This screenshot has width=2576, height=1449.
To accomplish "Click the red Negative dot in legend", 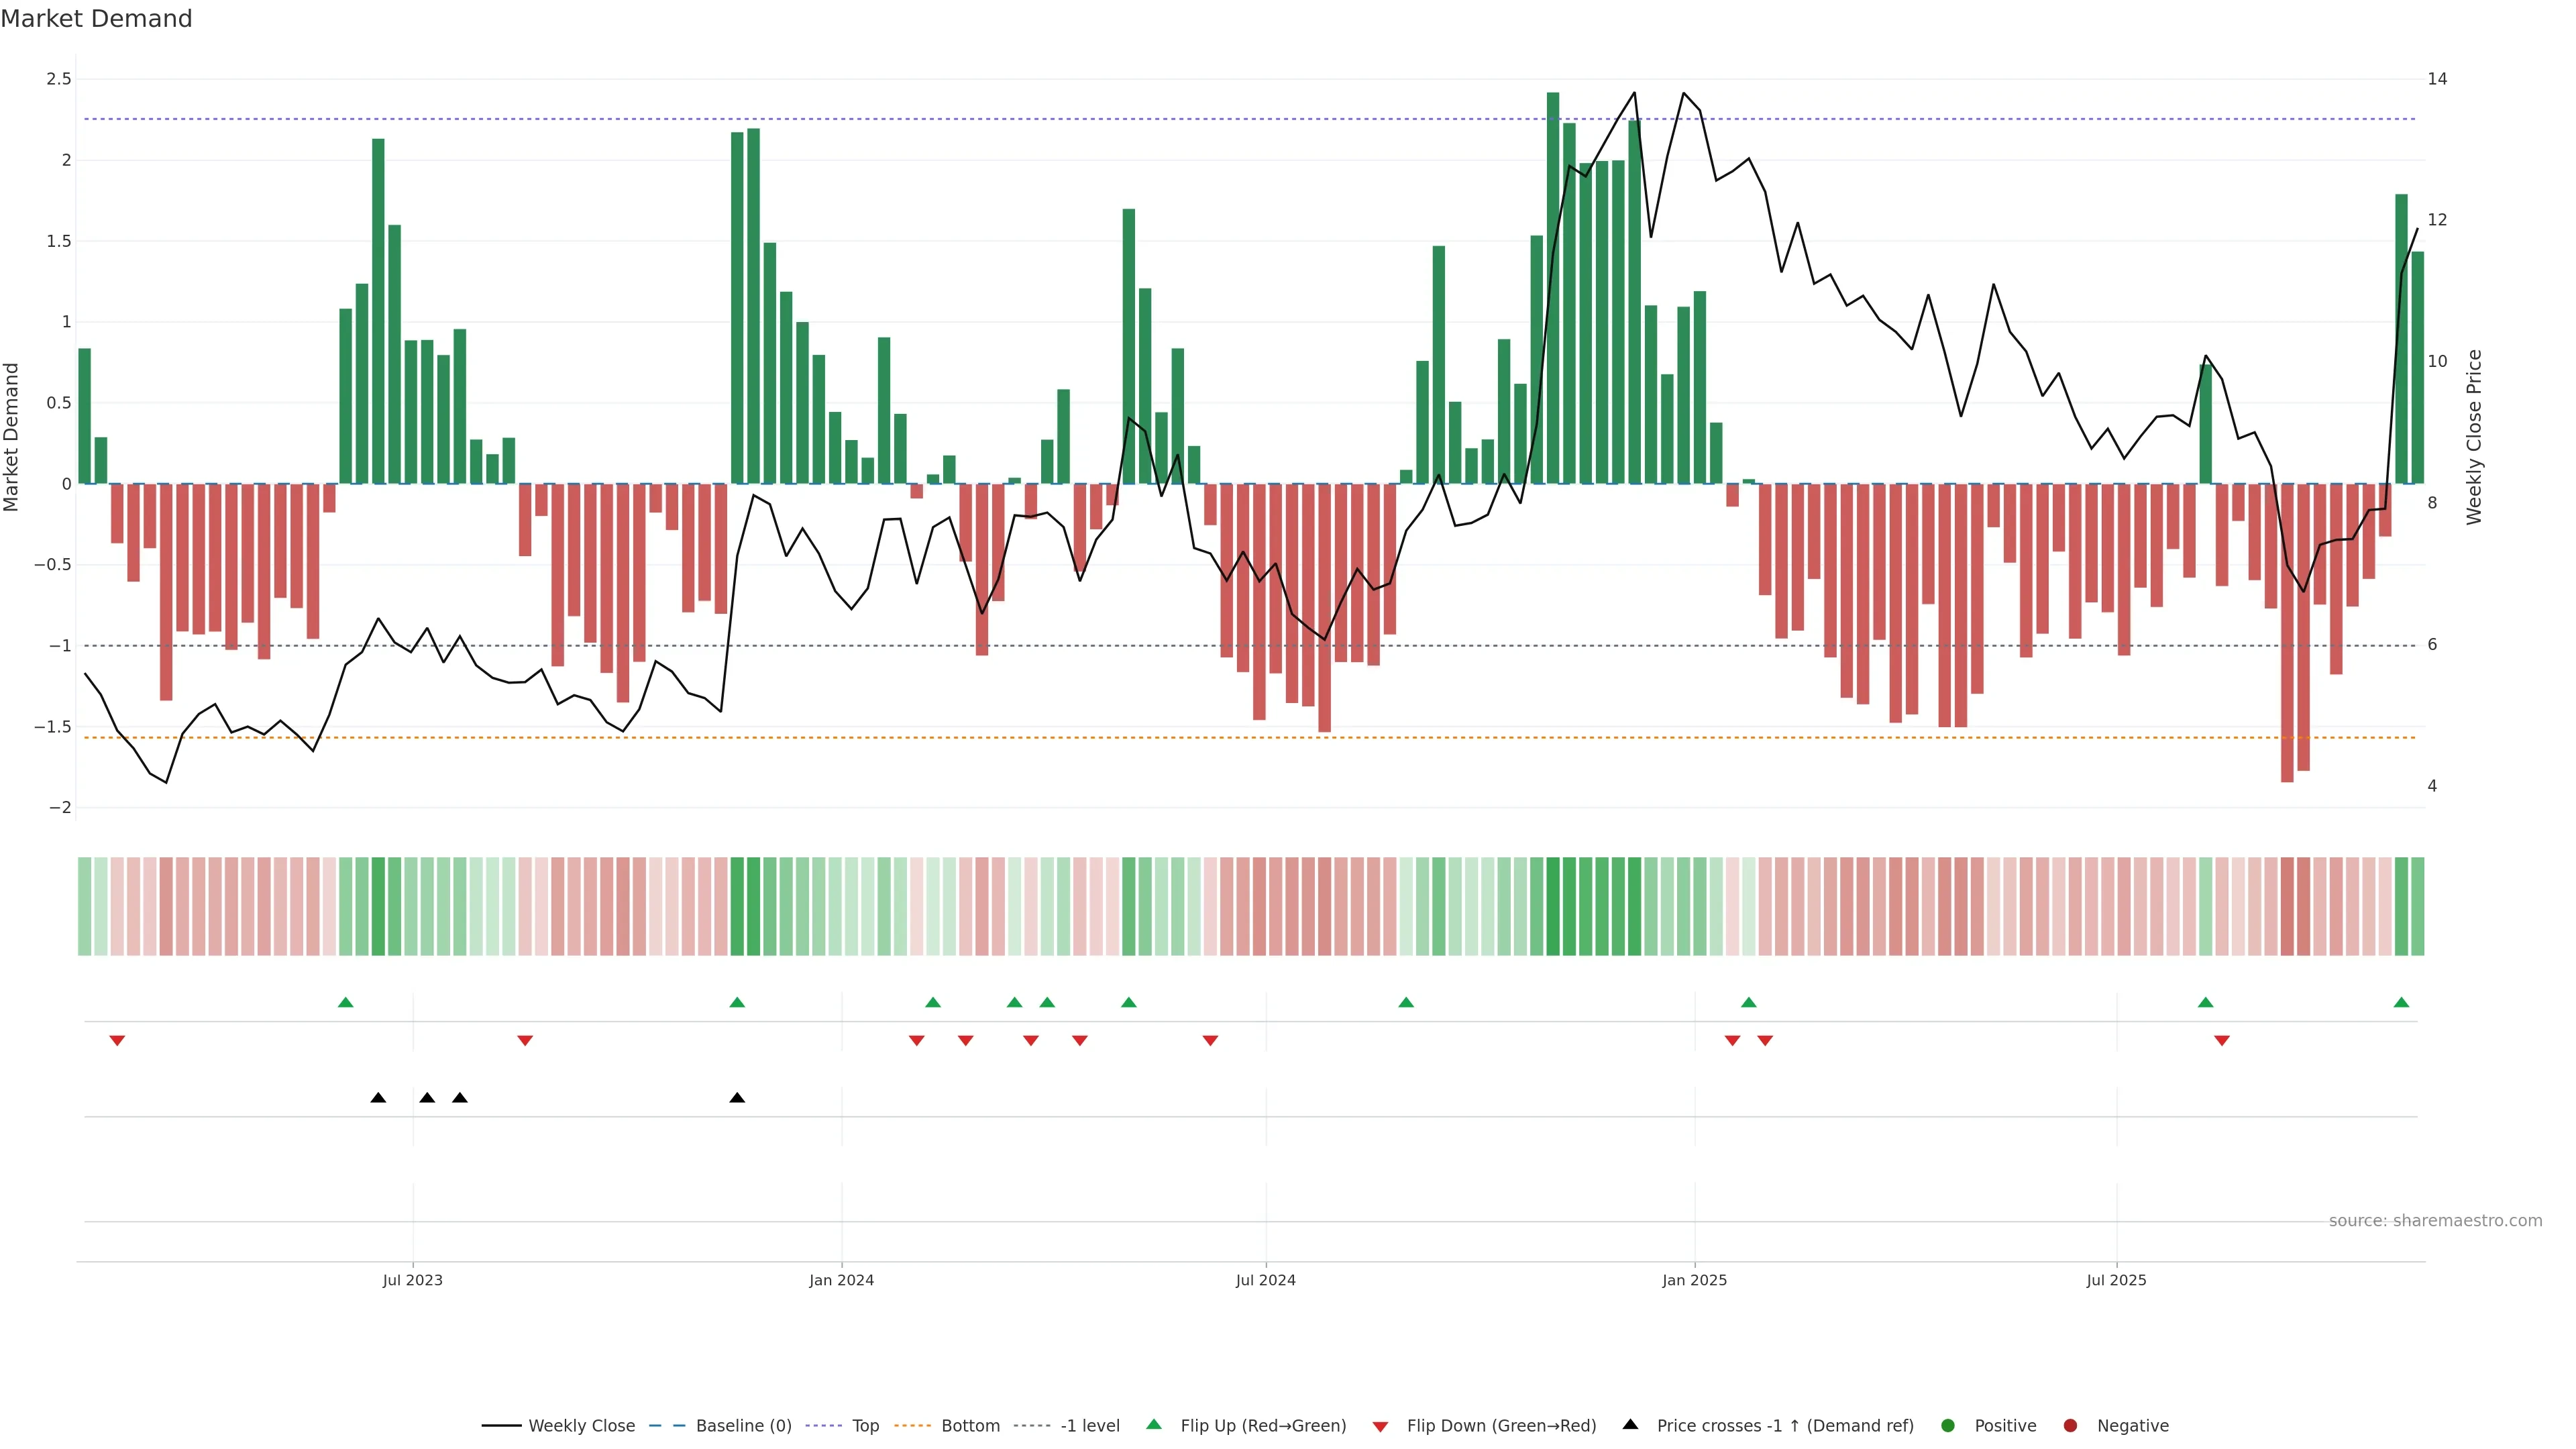I will [2070, 1426].
